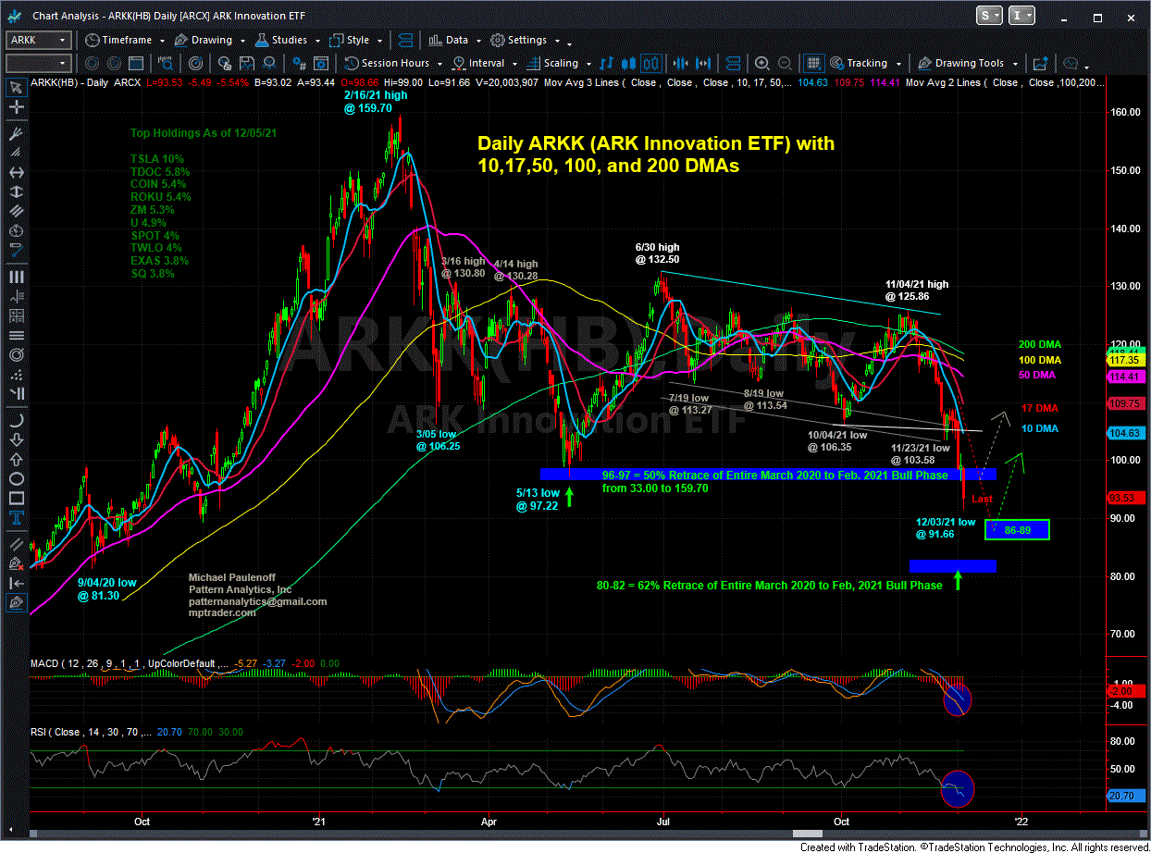This screenshot has height=853, width=1151.
Task: Select the pointer arrow tool in left toolbar
Action: [x=16, y=88]
